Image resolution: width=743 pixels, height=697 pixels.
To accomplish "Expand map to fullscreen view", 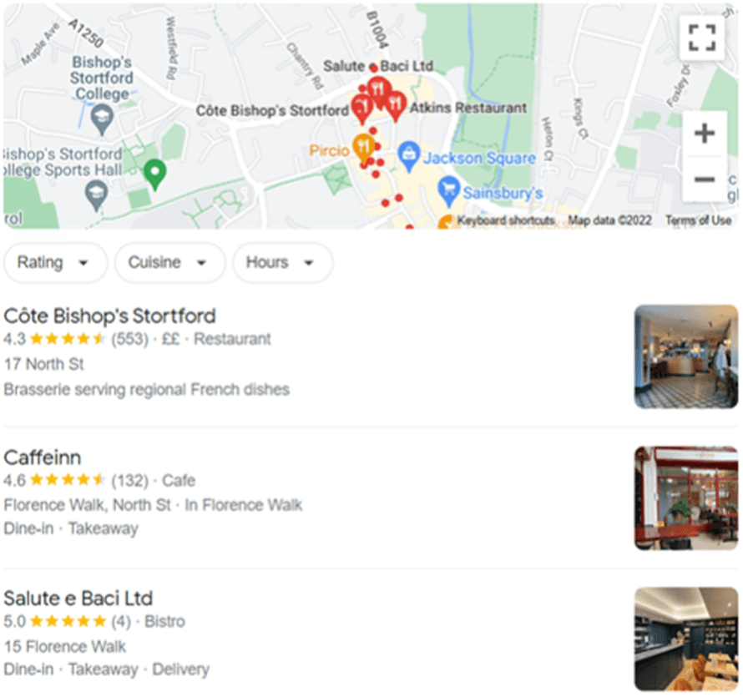I will click(x=702, y=38).
